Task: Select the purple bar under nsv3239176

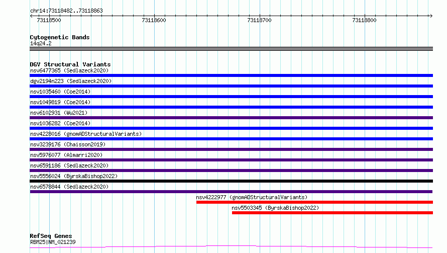Action: point(231,149)
